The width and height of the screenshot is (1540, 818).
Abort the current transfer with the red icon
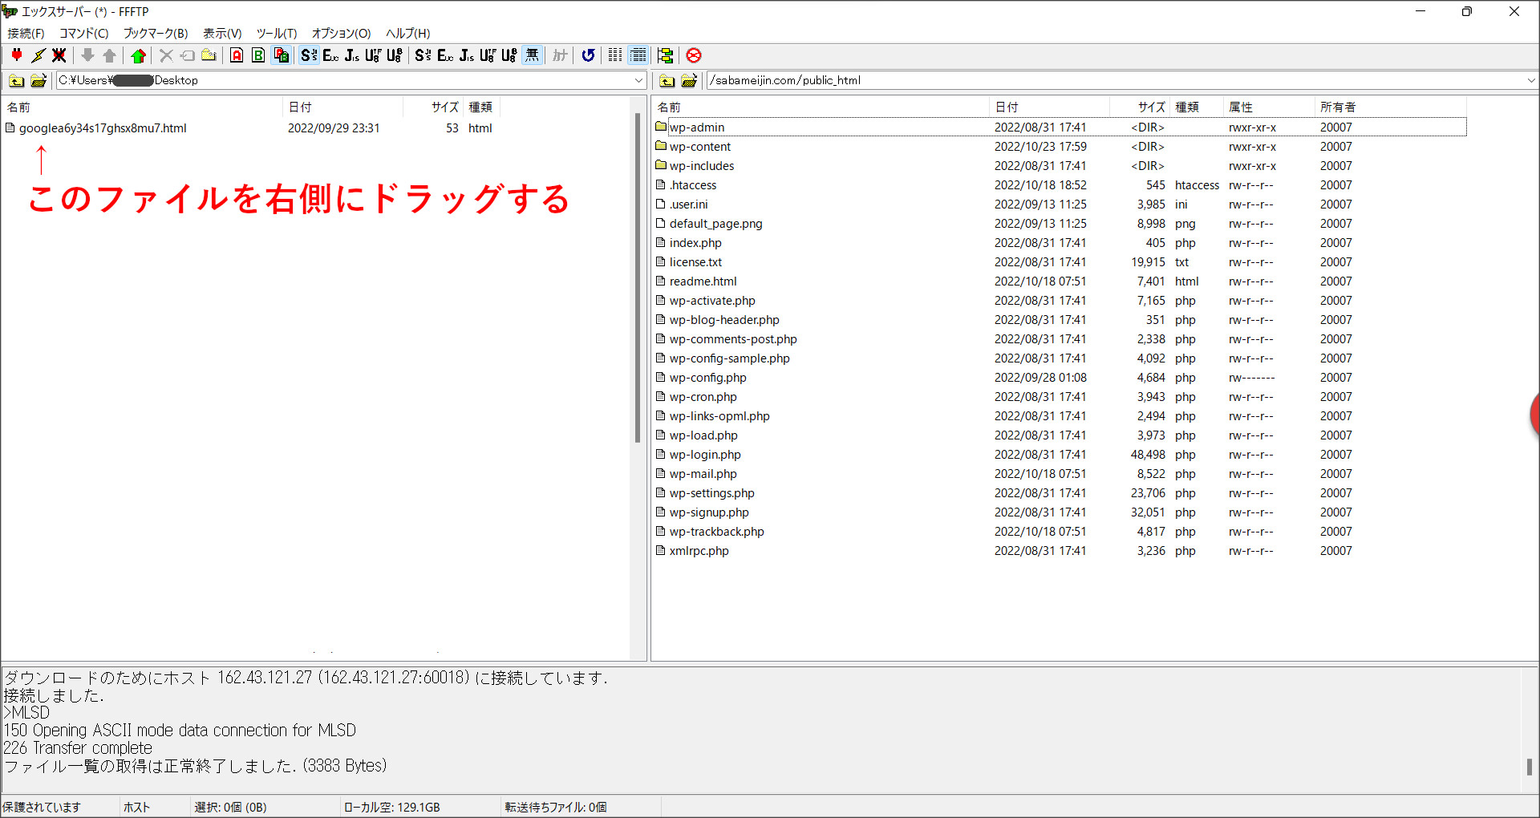(693, 55)
